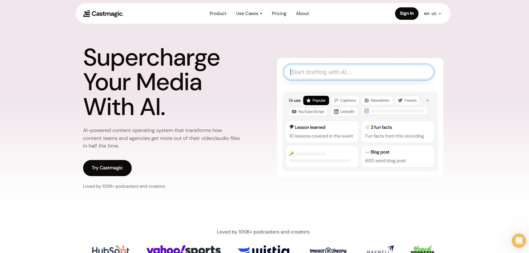
Task: Click the Yahoo Sports logo
Action: pos(184,249)
